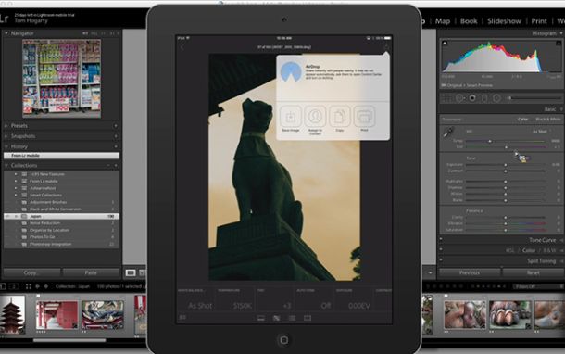Tap the iPad share icon at top right
Viewport: 565px width, 354px height.
tap(386, 47)
